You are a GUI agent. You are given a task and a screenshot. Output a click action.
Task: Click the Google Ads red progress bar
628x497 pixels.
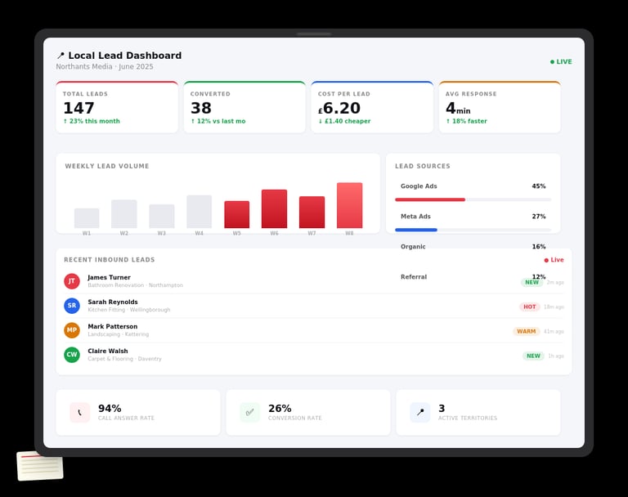click(x=430, y=199)
